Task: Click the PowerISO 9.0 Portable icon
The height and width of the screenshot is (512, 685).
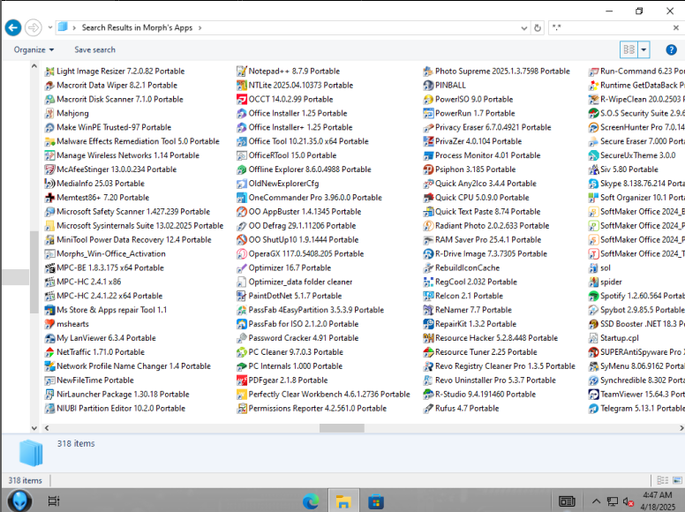Action: coord(428,99)
